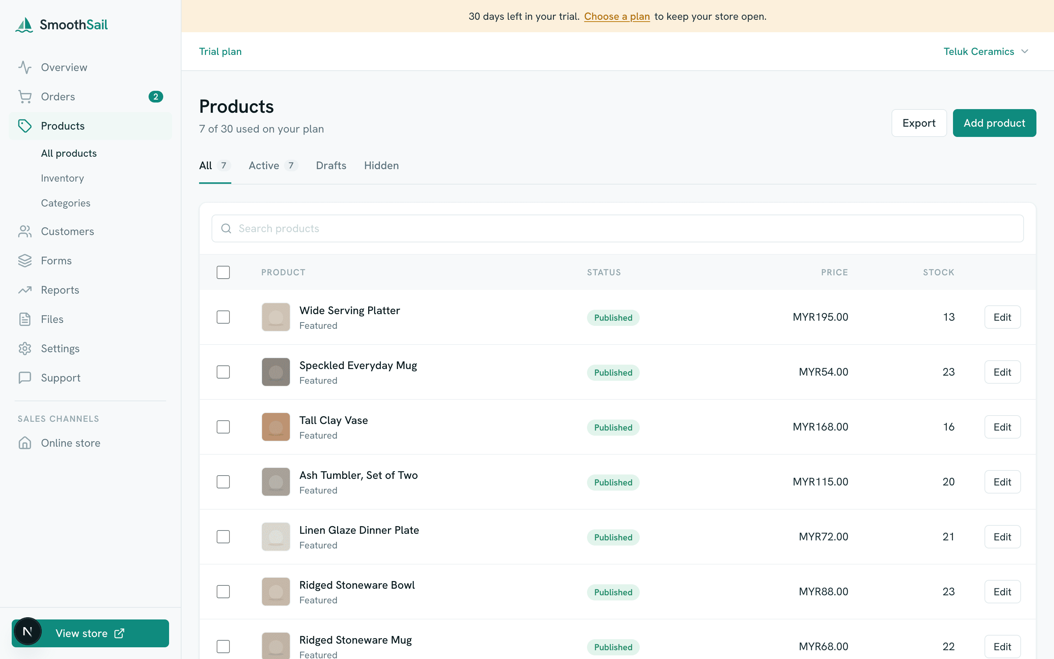The height and width of the screenshot is (659, 1054).
Task: Click the round N avatar badge
Action: tap(27, 631)
